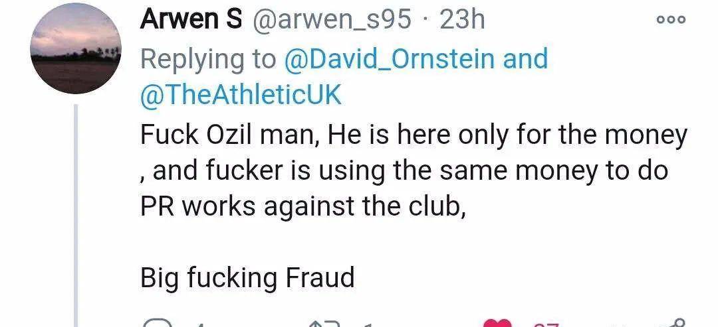This screenshot has width=718, height=327.
Task: Open the @arwen_s95 handle
Action: pyautogui.click(x=330, y=20)
